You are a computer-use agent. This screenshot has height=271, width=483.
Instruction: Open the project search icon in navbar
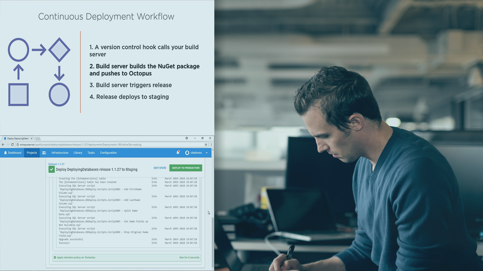click(x=44, y=153)
